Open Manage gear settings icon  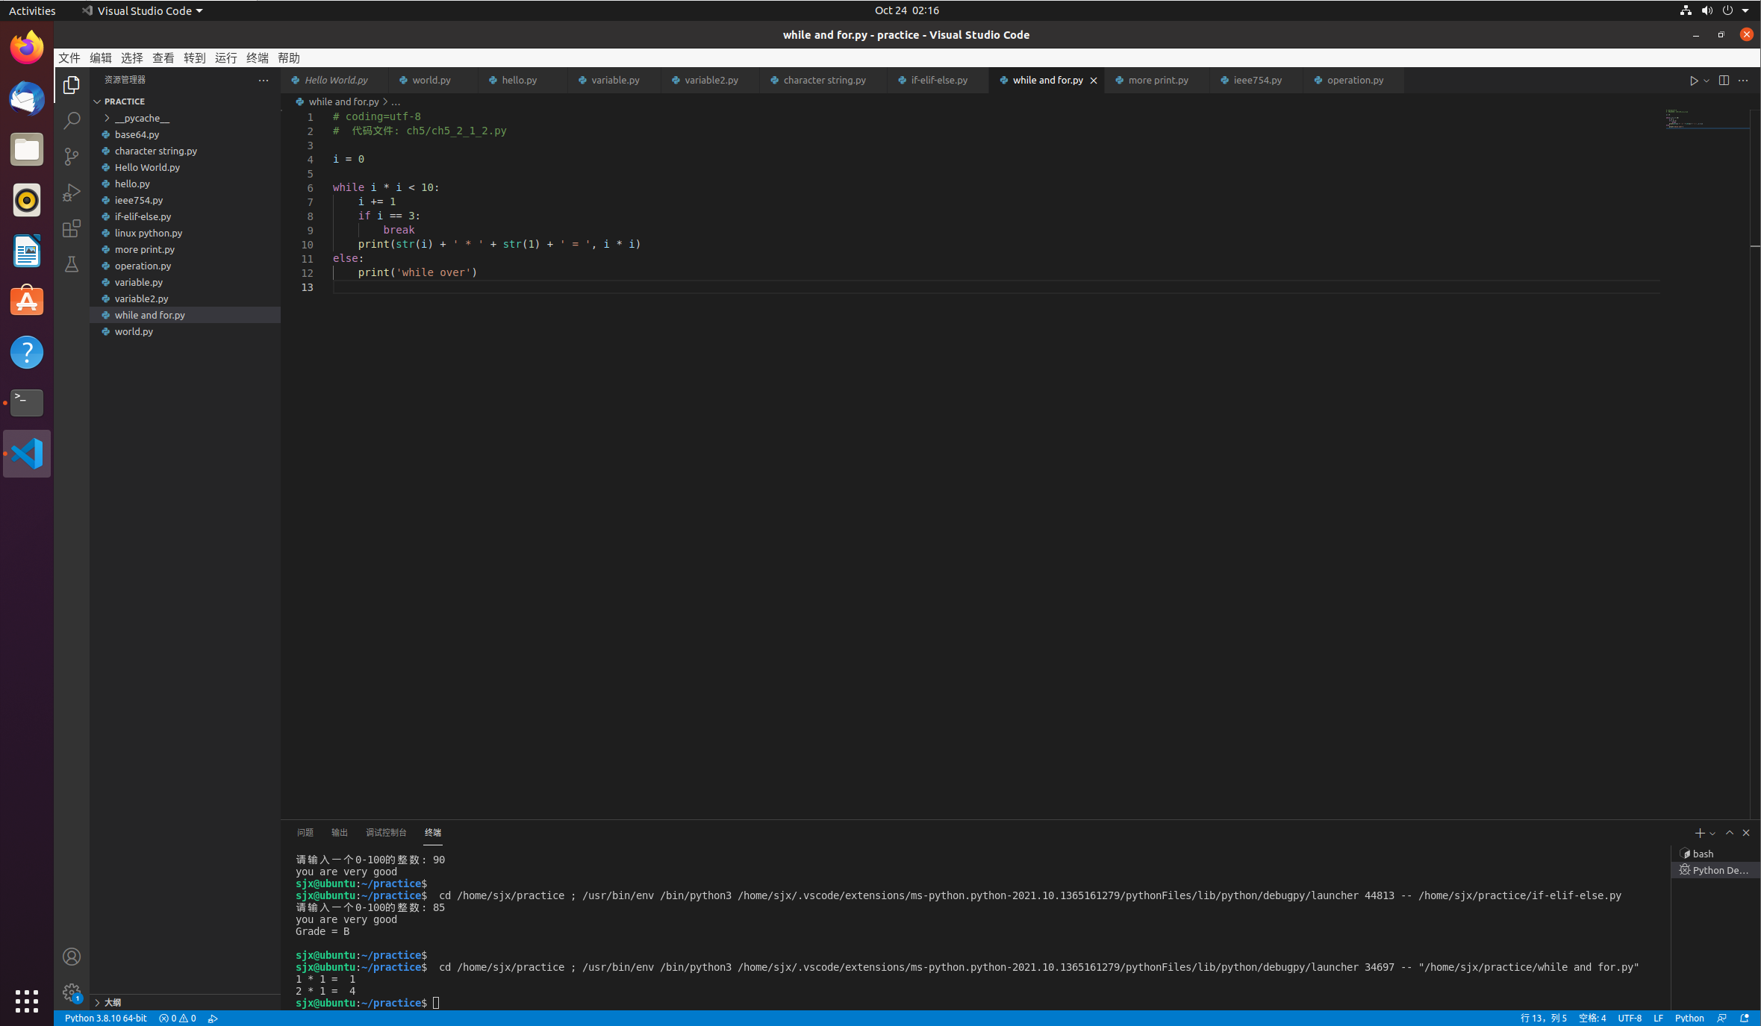click(x=72, y=992)
